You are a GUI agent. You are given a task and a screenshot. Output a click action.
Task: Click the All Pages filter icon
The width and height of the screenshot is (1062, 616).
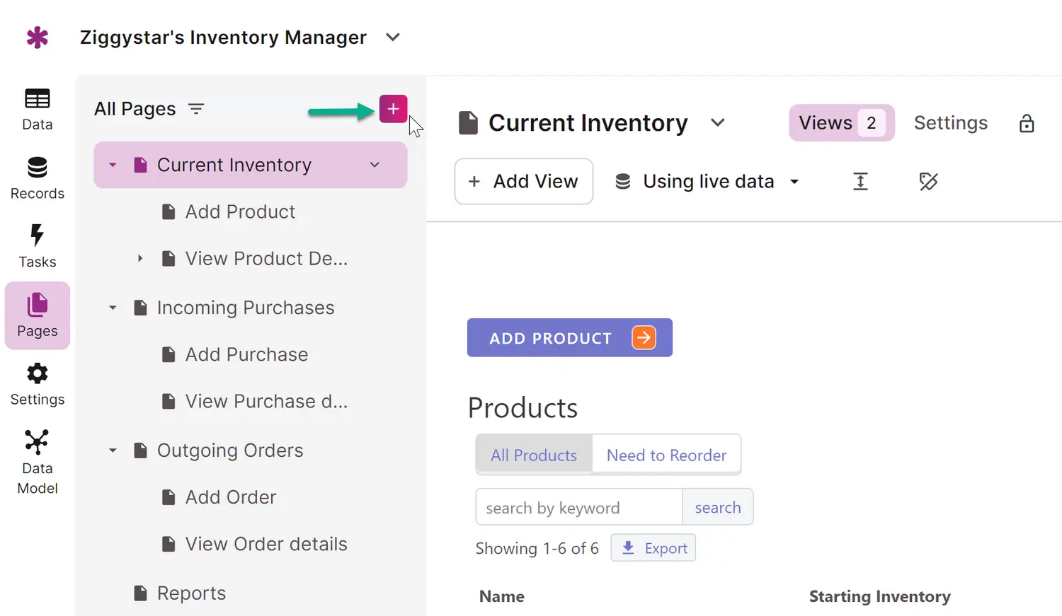point(196,109)
